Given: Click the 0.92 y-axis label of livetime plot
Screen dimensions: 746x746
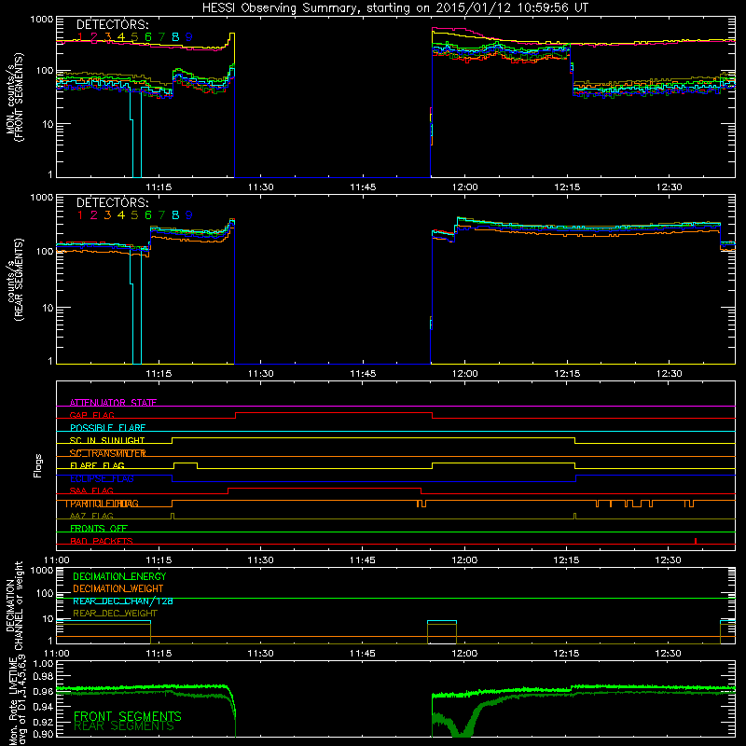Looking at the screenshot, I should pyautogui.click(x=44, y=720).
